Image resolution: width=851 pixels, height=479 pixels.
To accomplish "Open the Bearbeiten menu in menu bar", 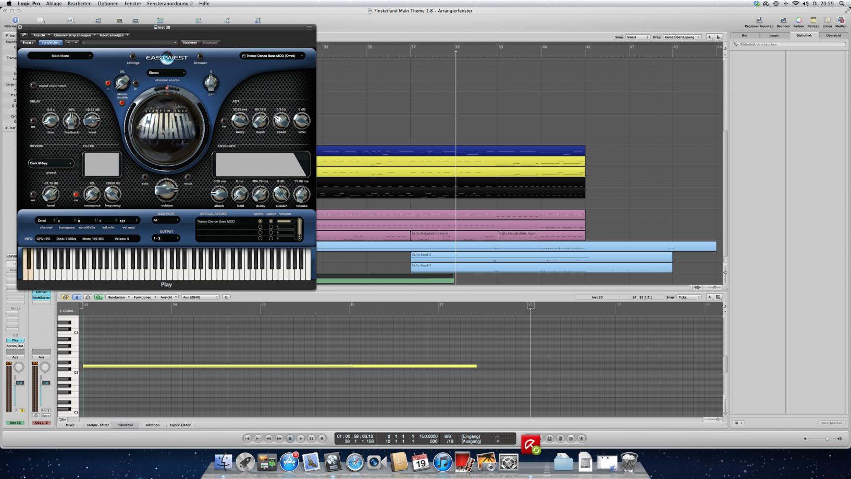I will point(80,4).
